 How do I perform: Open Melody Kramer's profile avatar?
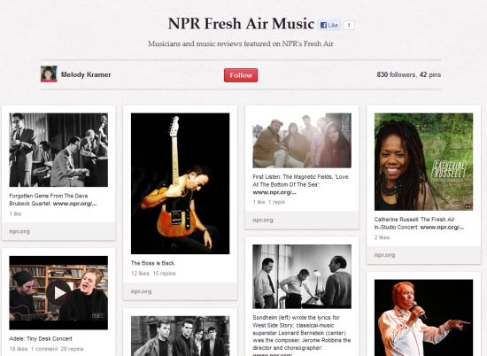point(49,74)
